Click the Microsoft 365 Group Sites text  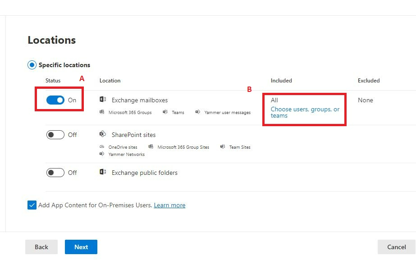pos(183,147)
